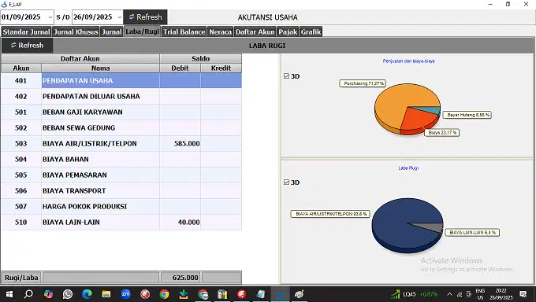Select the BIAYA AIR/LISTRIK/TELPON row
The height and width of the screenshot is (302, 536).
[x=121, y=144]
